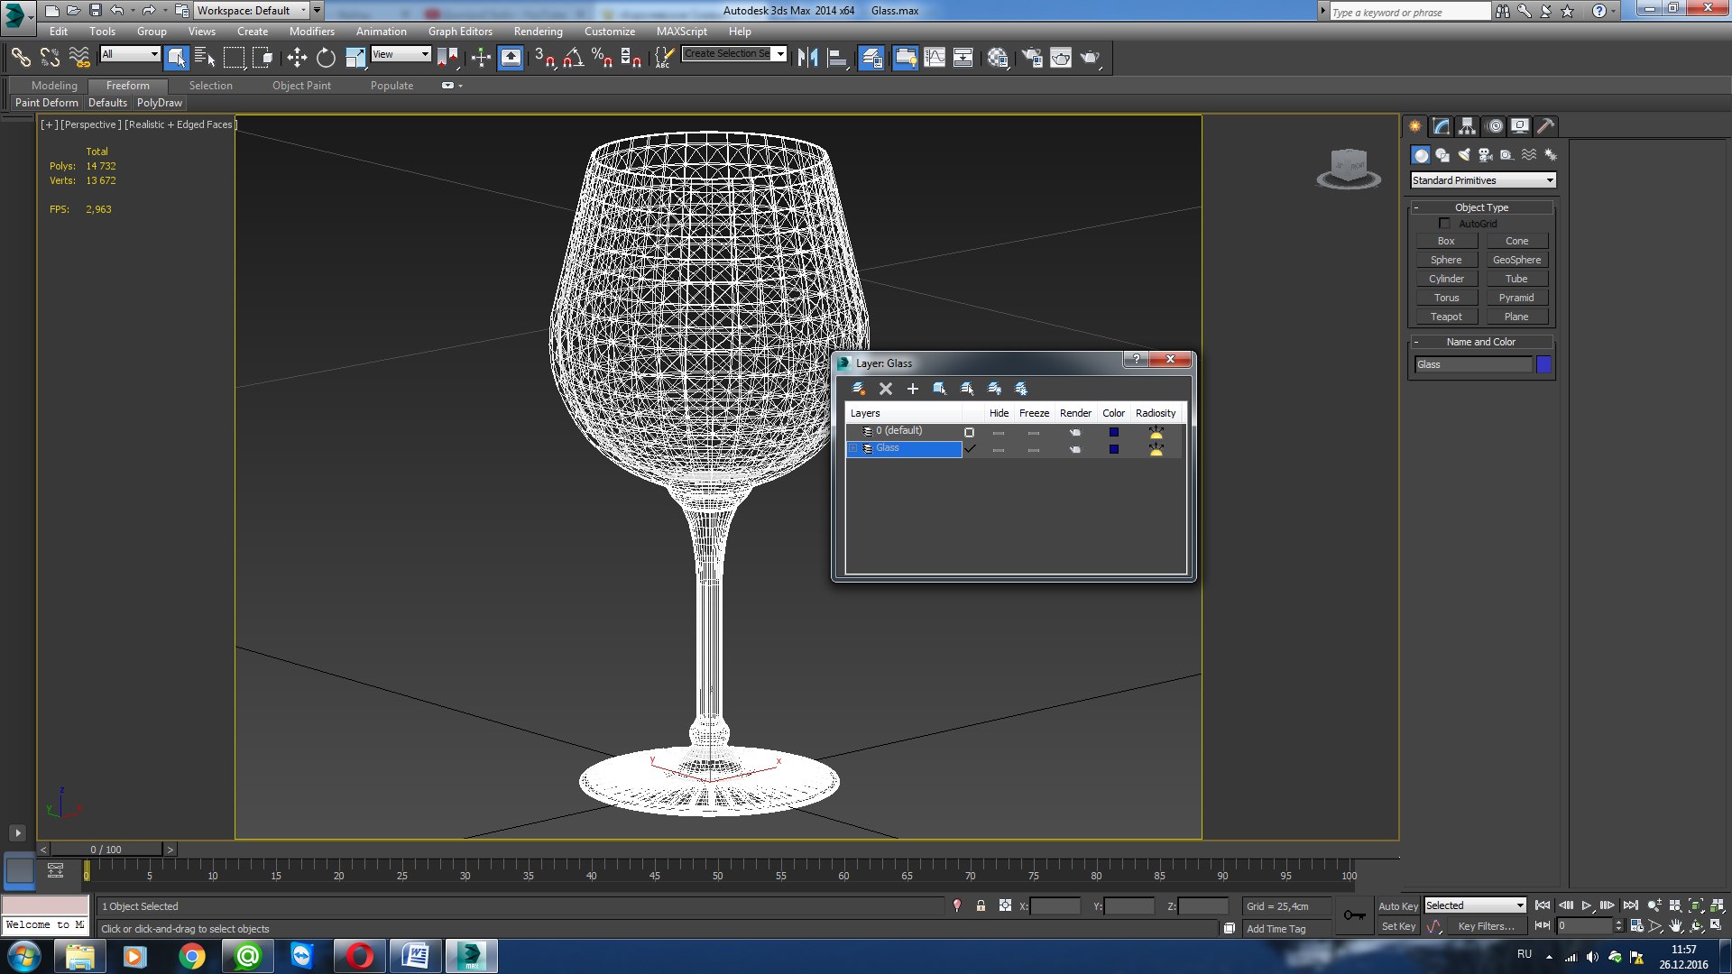Click the Teapot primitive button
The width and height of the screenshot is (1732, 974).
[x=1445, y=317]
